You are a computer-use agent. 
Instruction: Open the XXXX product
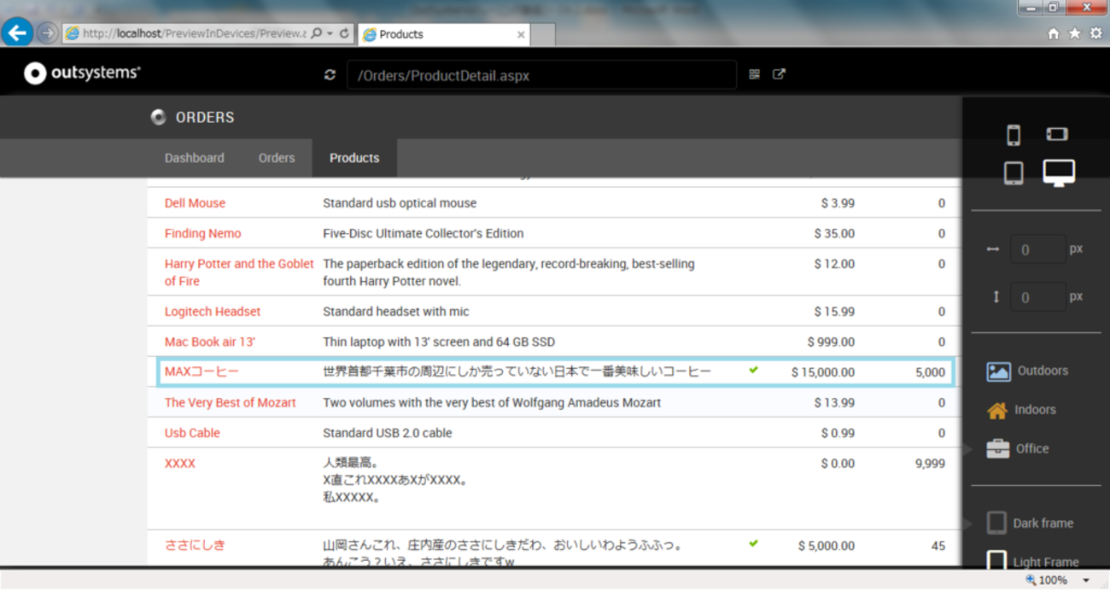tap(180, 464)
